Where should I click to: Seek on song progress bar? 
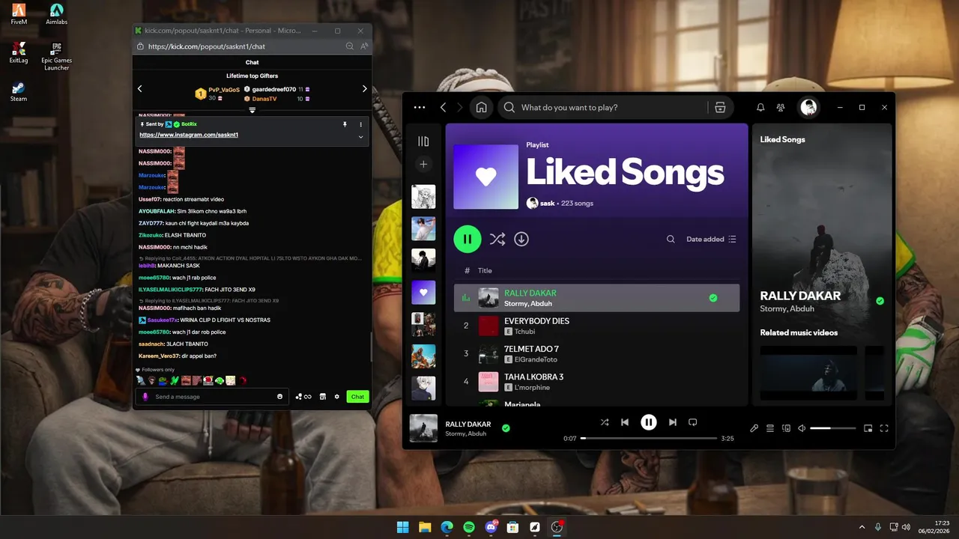tap(649, 438)
